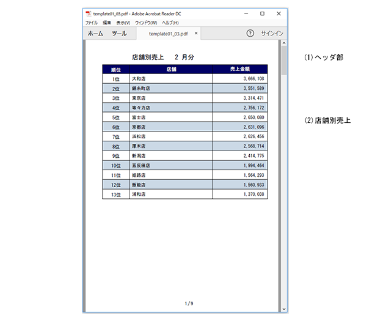The width and height of the screenshot is (375, 323).
Task: Open the ヘルプ(H) menu
Action: [170, 23]
